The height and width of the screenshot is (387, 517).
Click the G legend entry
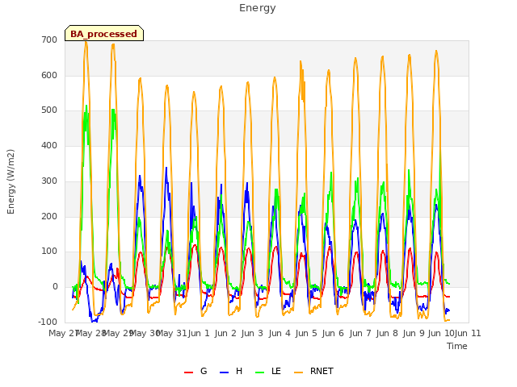point(195,371)
